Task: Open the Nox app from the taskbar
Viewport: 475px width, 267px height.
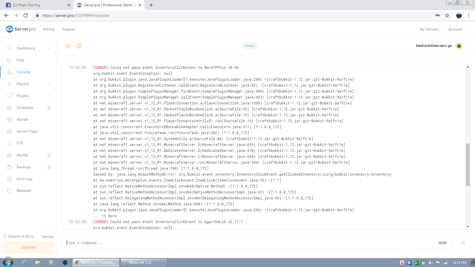Action: (65, 263)
